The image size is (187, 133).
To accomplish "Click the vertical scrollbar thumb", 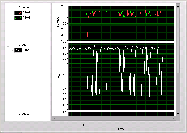I will click(x=178, y=40).
